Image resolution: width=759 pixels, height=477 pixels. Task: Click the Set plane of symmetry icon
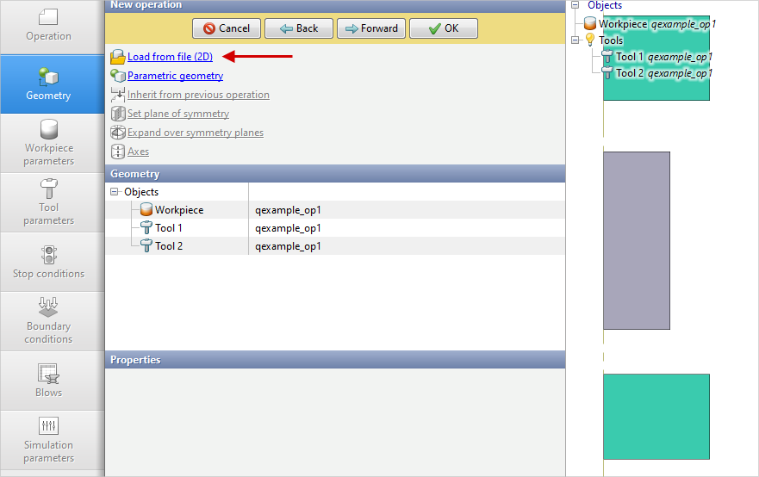[118, 114]
